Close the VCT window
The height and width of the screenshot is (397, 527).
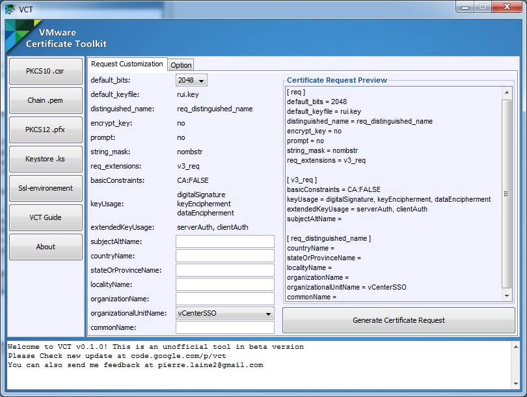(x=507, y=7)
